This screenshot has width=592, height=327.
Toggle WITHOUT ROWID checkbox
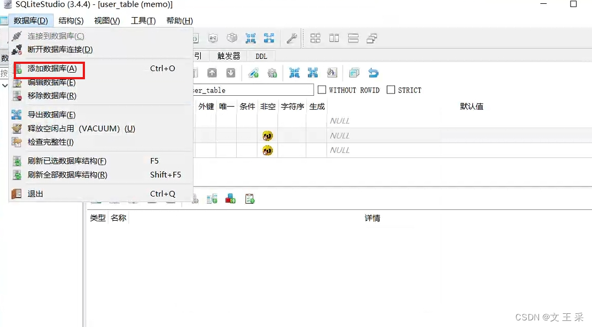click(322, 90)
